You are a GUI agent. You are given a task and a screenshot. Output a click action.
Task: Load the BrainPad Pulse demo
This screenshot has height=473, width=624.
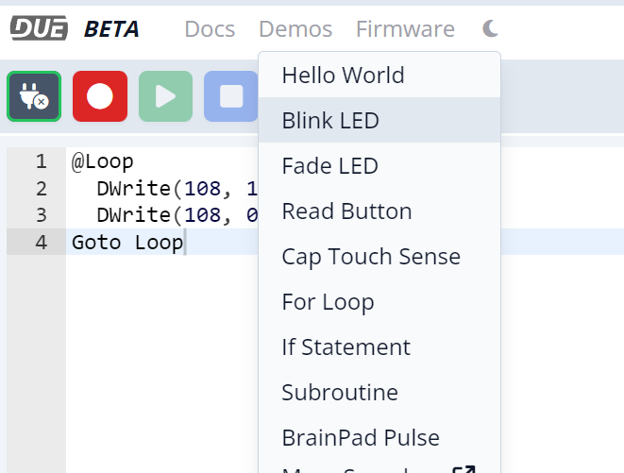coord(361,438)
